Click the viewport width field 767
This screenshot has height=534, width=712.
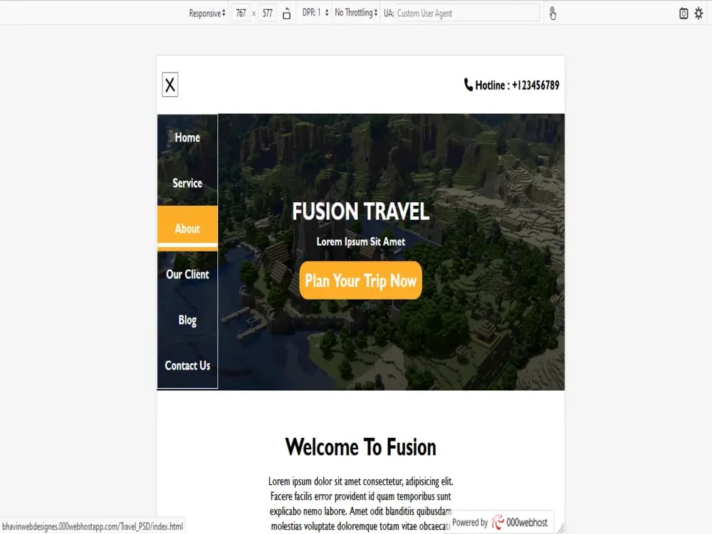point(241,13)
